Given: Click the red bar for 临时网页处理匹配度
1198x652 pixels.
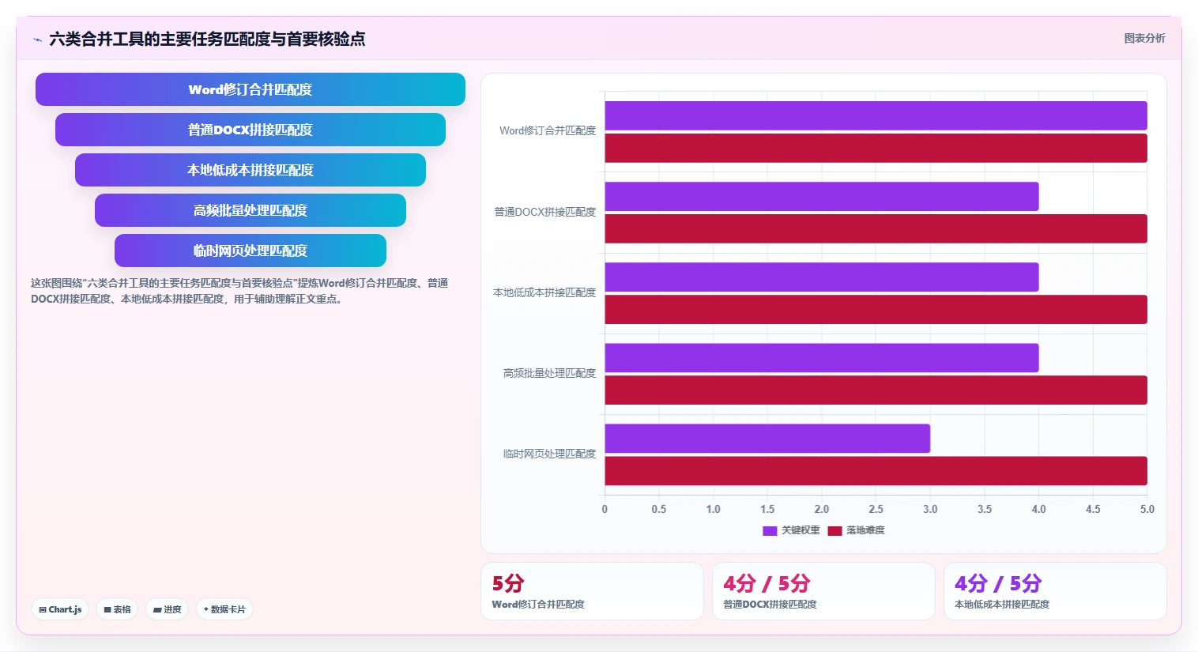Looking at the screenshot, I should 876,471.
